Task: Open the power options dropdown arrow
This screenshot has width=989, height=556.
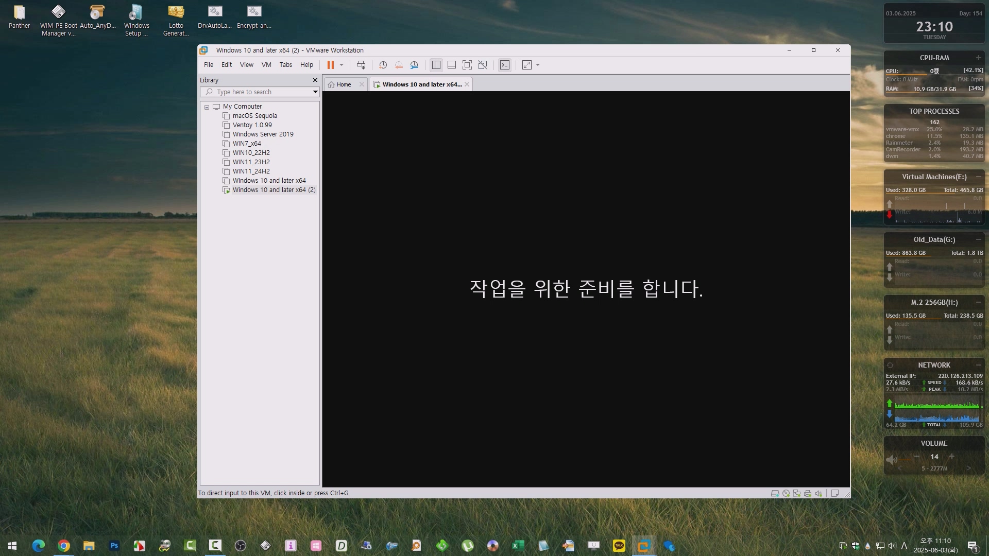Action: pyautogui.click(x=342, y=65)
